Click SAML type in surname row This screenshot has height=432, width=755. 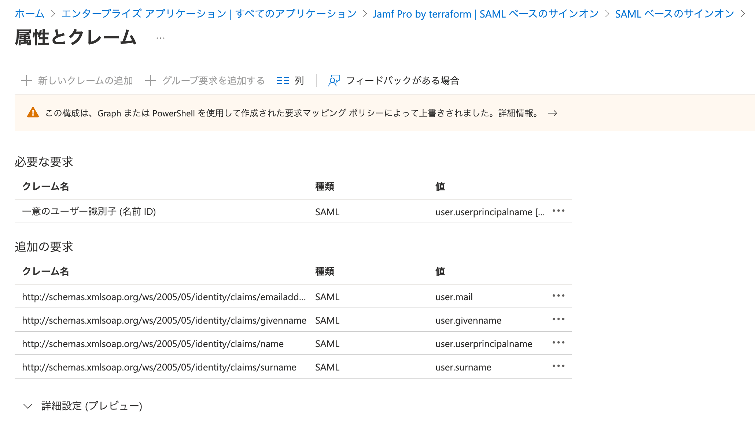pyautogui.click(x=327, y=367)
